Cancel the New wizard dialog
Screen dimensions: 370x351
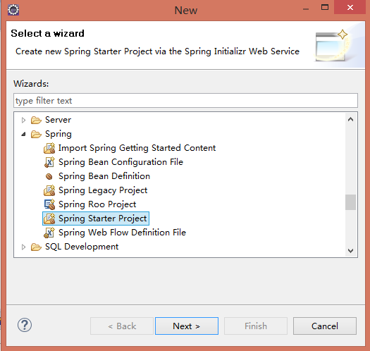coord(325,326)
